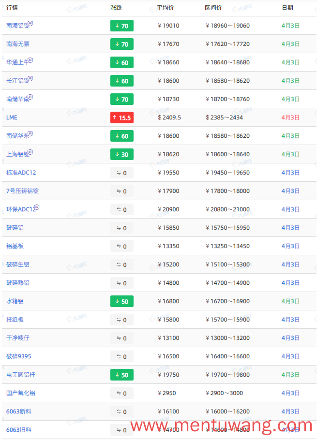Click the green down-60 badge for 华通上午
Image resolution: width=317 pixels, height=440 pixels.
pos(122,62)
